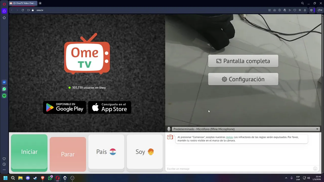Open the camera permission indicator in address bar
This screenshot has height=182, width=324.
(28, 10)
